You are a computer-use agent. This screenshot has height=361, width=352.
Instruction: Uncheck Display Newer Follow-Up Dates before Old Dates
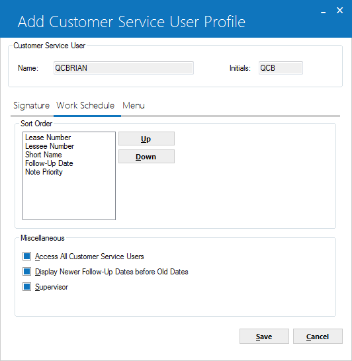tap(26, 272)
